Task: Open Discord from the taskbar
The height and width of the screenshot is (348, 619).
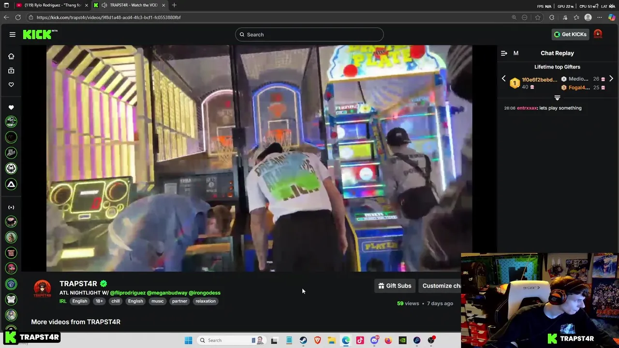Action: pyautogui.click(x=374, y=340)
